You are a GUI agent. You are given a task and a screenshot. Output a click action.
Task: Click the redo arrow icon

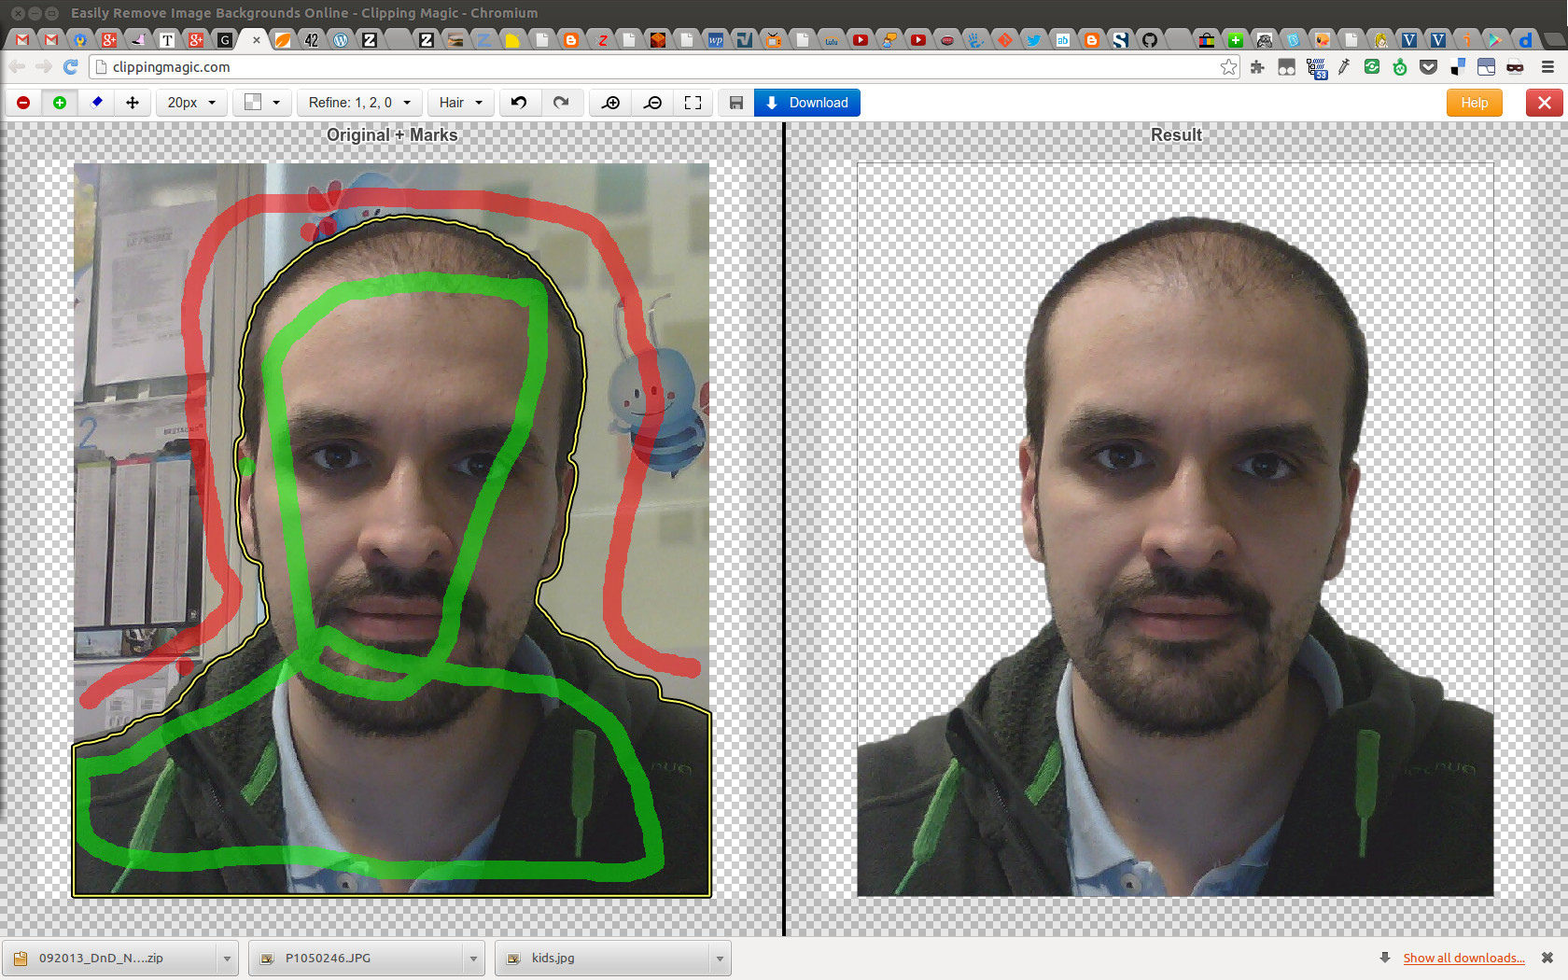click(x=561, y=103)
